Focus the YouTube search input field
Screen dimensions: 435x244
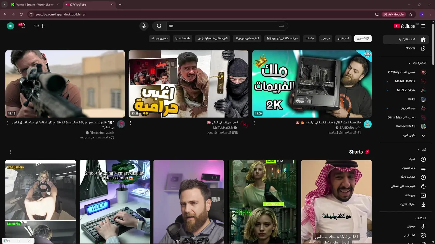(227, 26)
